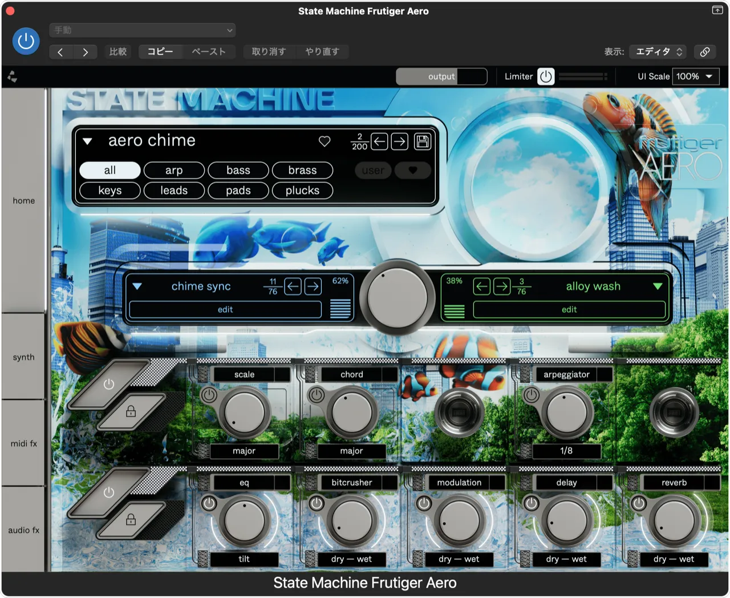Select previous chime sync layer with left arrow
The width and height of the screenshot is (730, 598).
(x=293, y=286)
